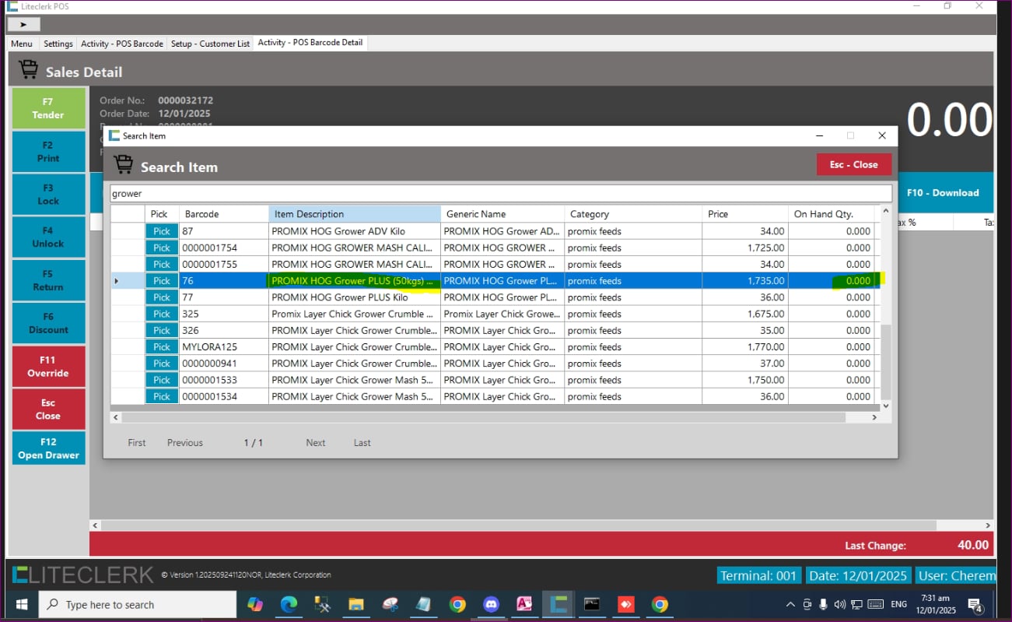Click the volume icon in system tray
The height and width of the screenshot is (622, 1012).
point(839,604)
